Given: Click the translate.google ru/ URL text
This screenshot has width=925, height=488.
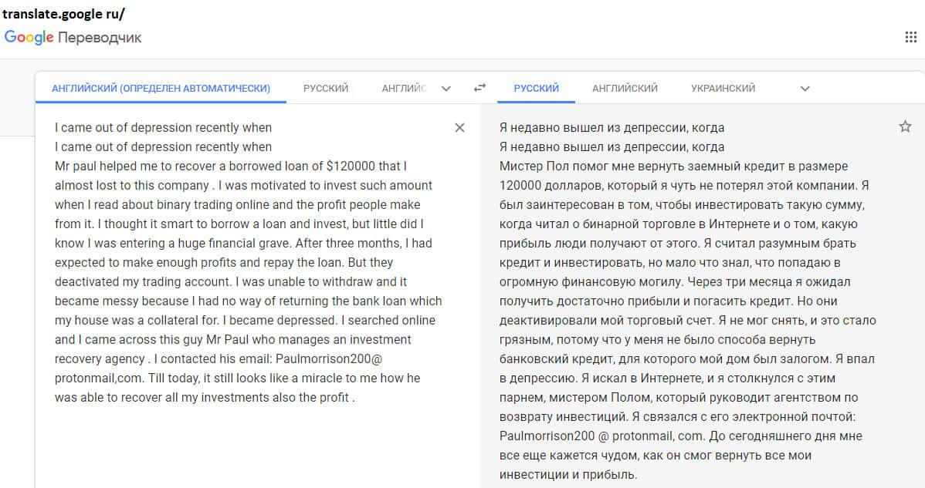Looking at the screenshot, I should 63,14.
